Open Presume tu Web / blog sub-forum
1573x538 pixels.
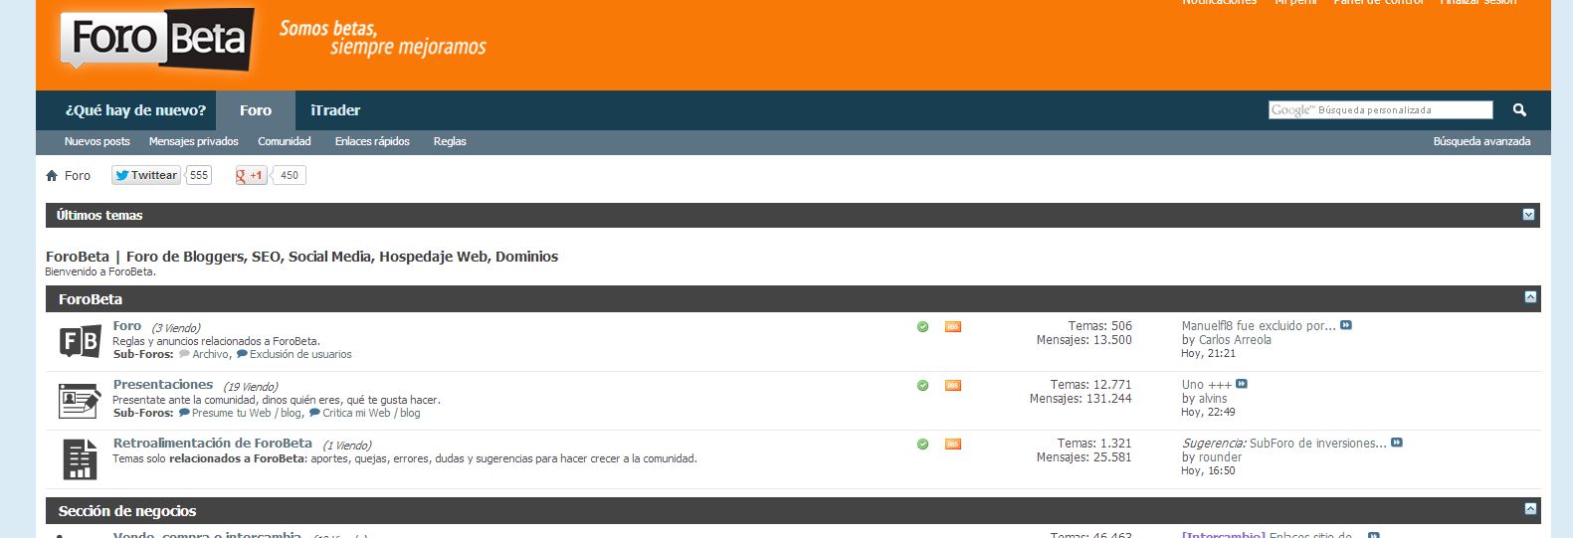point(246,413)
